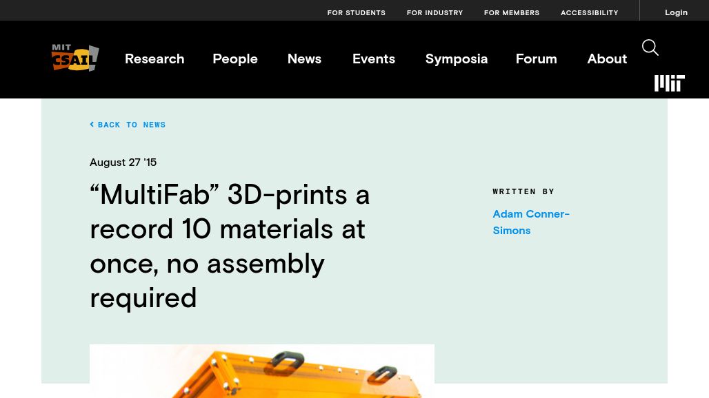Open the search magnifier icon
The image size is (709, 398).
pyautogui.click(x=650, y=48)
